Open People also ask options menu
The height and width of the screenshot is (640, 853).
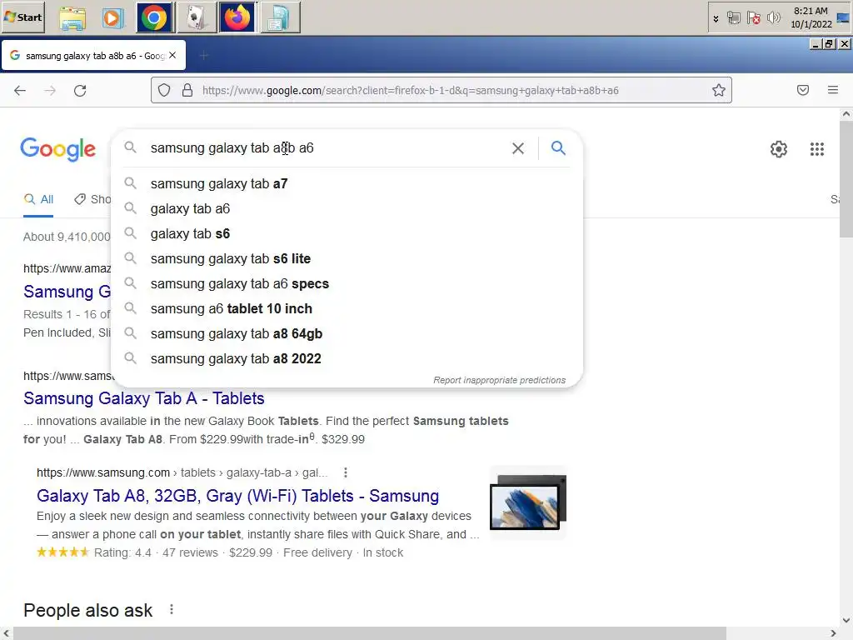point(172,609)
